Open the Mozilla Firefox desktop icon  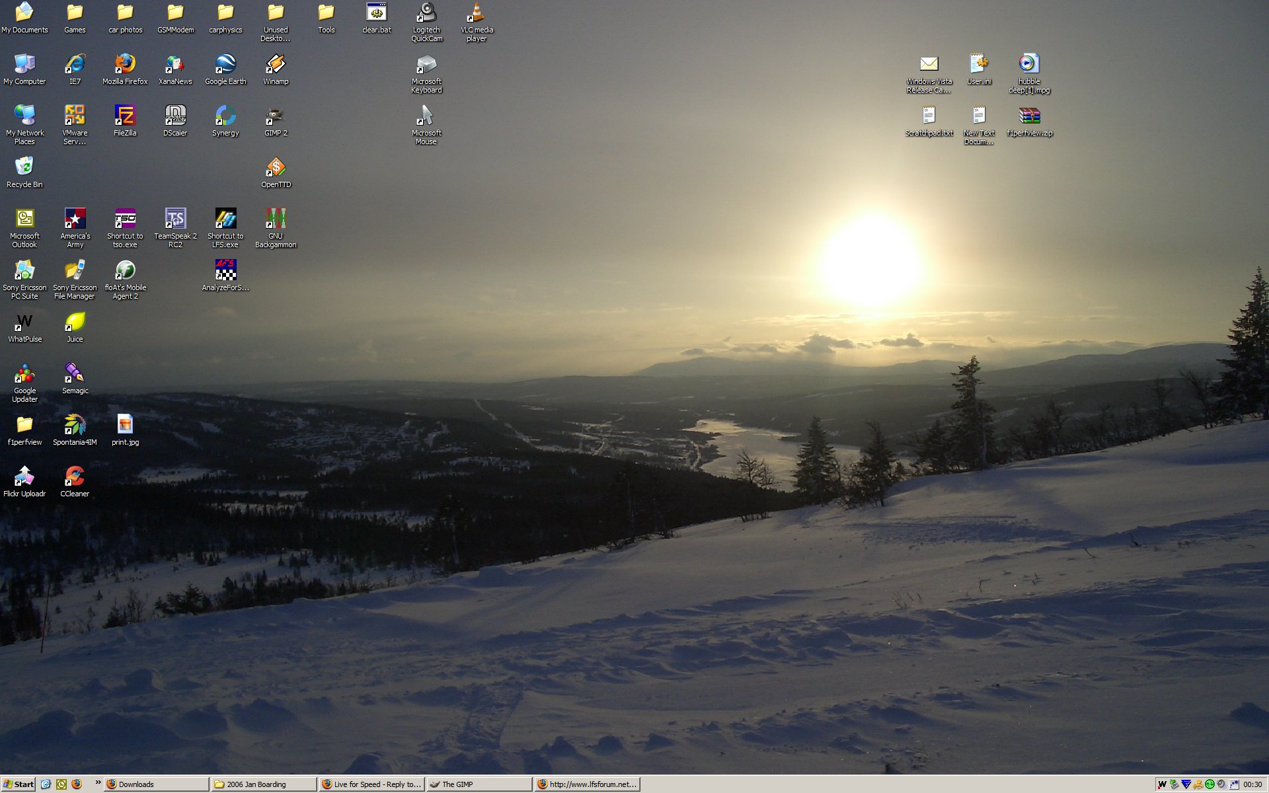click(125, 64)
